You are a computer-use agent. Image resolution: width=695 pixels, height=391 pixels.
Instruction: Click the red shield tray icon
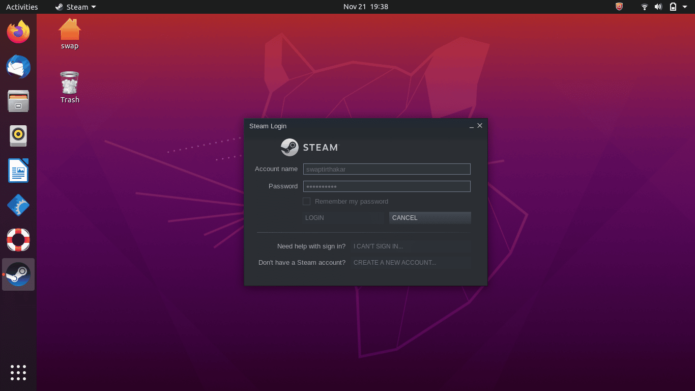[x=619, y=7]
